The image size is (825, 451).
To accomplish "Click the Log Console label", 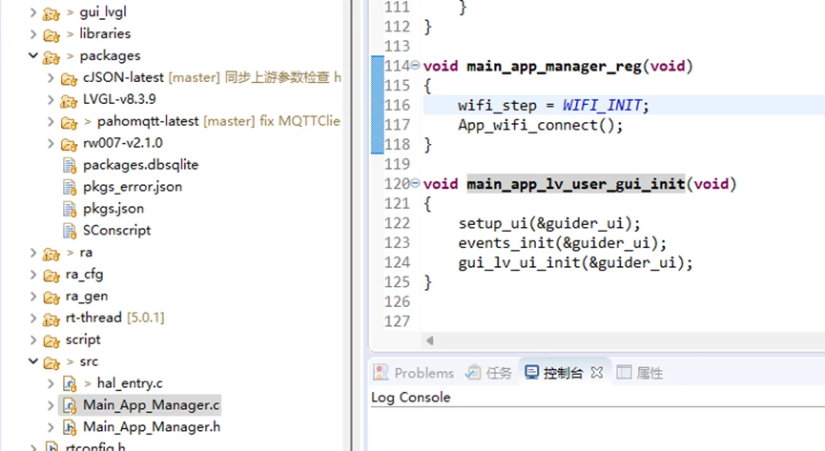I will click(411, 398).
